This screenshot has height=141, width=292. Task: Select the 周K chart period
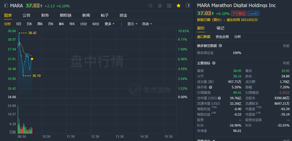point(40,24)
